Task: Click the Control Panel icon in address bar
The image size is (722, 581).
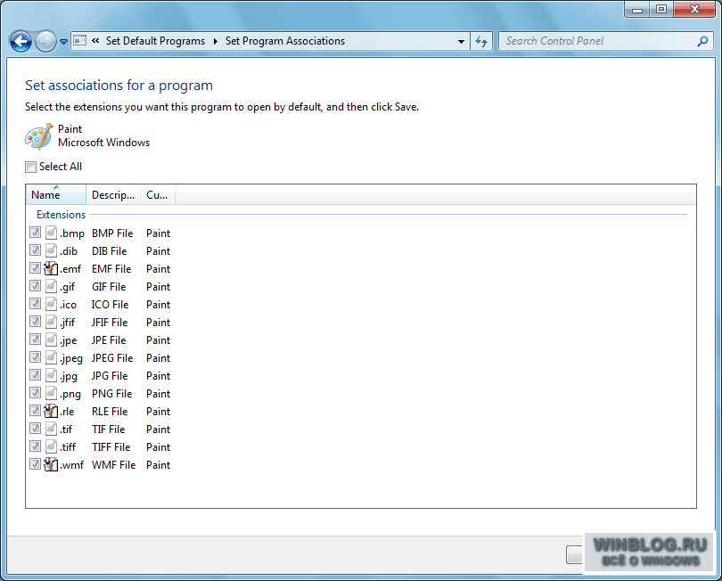Action: tap(79, 40)
